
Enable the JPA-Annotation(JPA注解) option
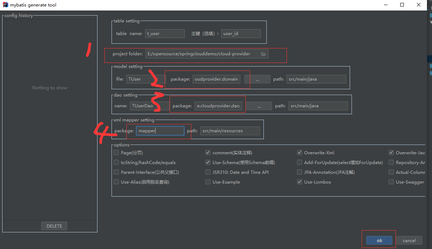(x=300, y=172)
